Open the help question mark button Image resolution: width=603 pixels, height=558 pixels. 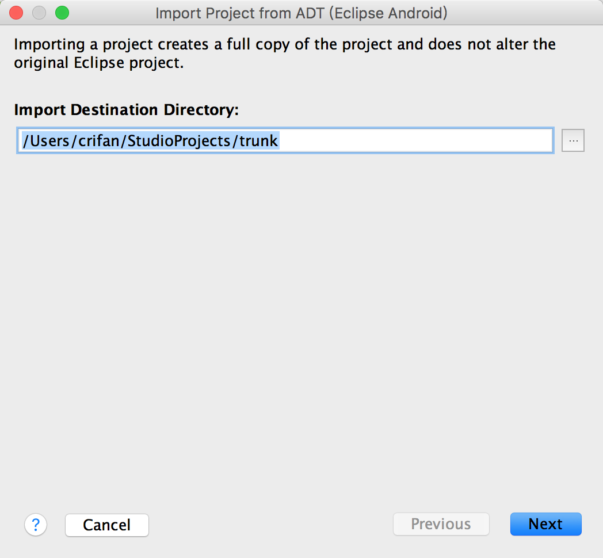[x=36, y=525]
